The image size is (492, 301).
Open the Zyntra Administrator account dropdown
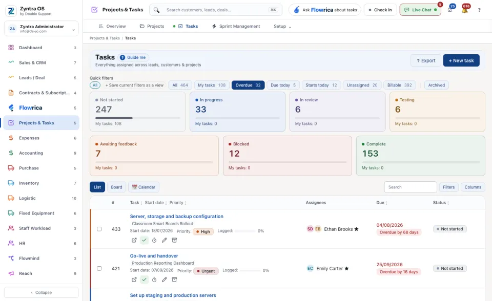tap(42, 29)
